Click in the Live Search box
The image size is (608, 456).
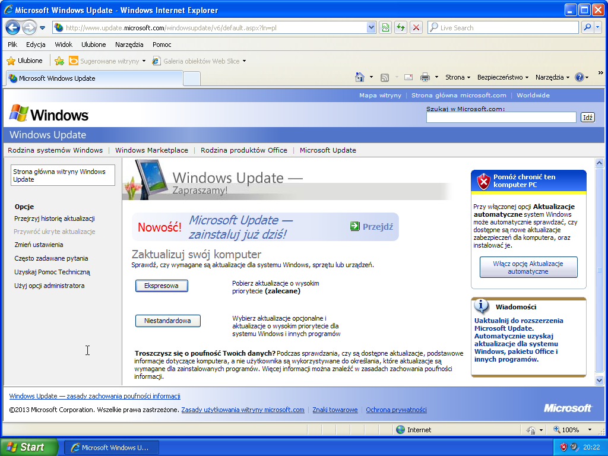(x=503, y=27)
